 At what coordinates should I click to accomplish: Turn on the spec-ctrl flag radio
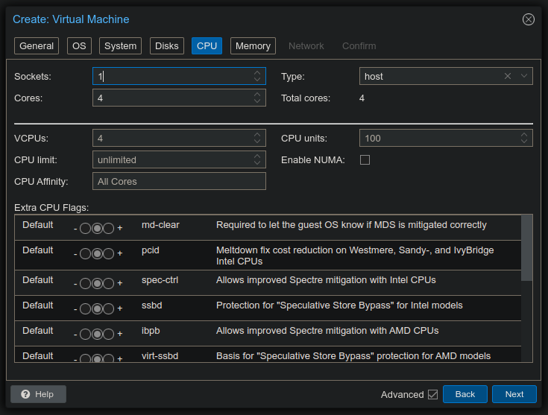pyautogui.click(x=109, y=283)
